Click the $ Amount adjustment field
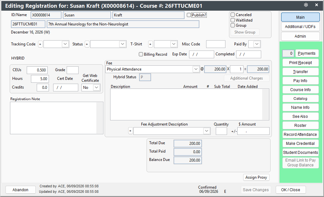Screen dimensions: 324x197 253,131
